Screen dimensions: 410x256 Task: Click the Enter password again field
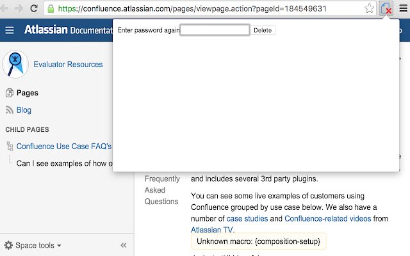coord(215,30)
